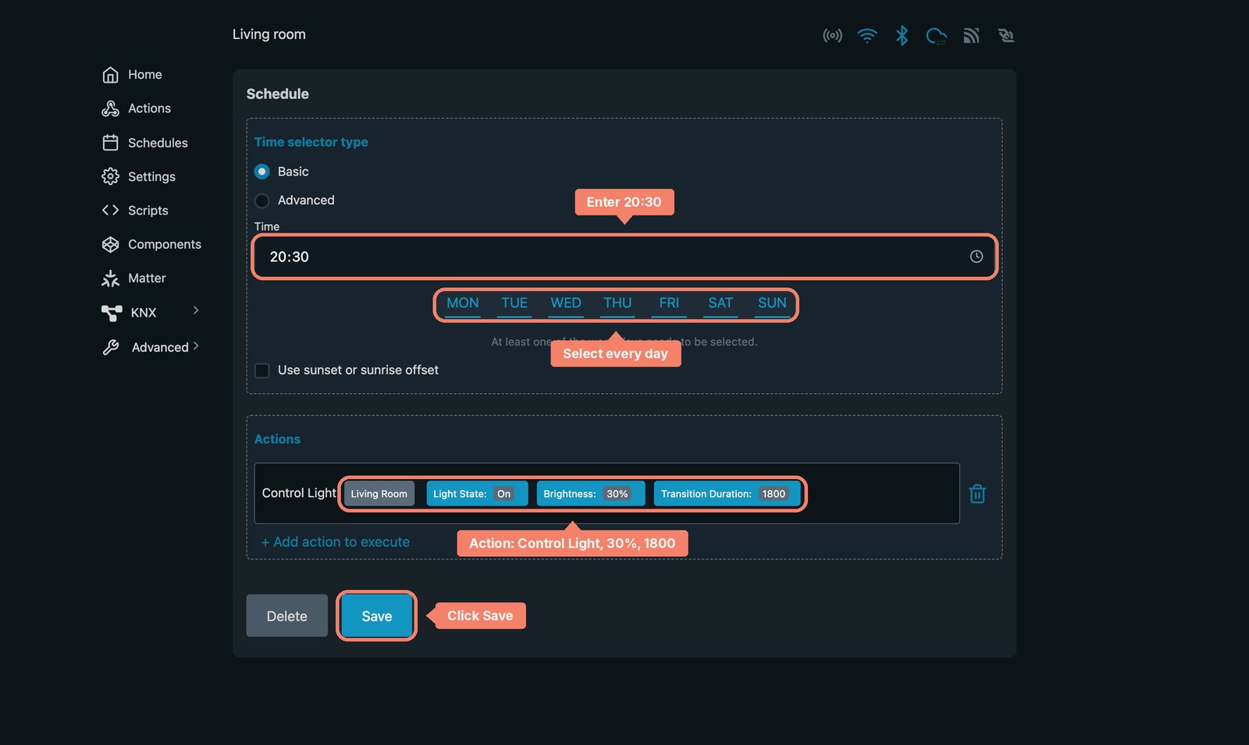
Task: Click the Matter star icon in sidebar
Action: [x=111, y=278]
